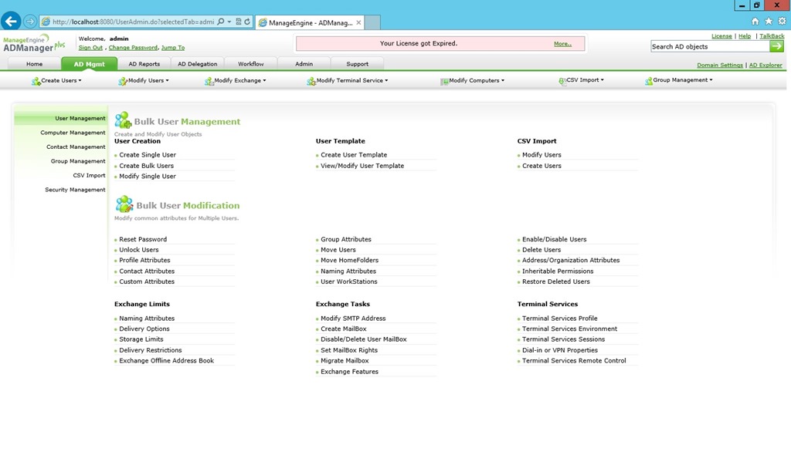Open the License link at top right
Viewport: 791px width, 472px height.
(721, 36)
